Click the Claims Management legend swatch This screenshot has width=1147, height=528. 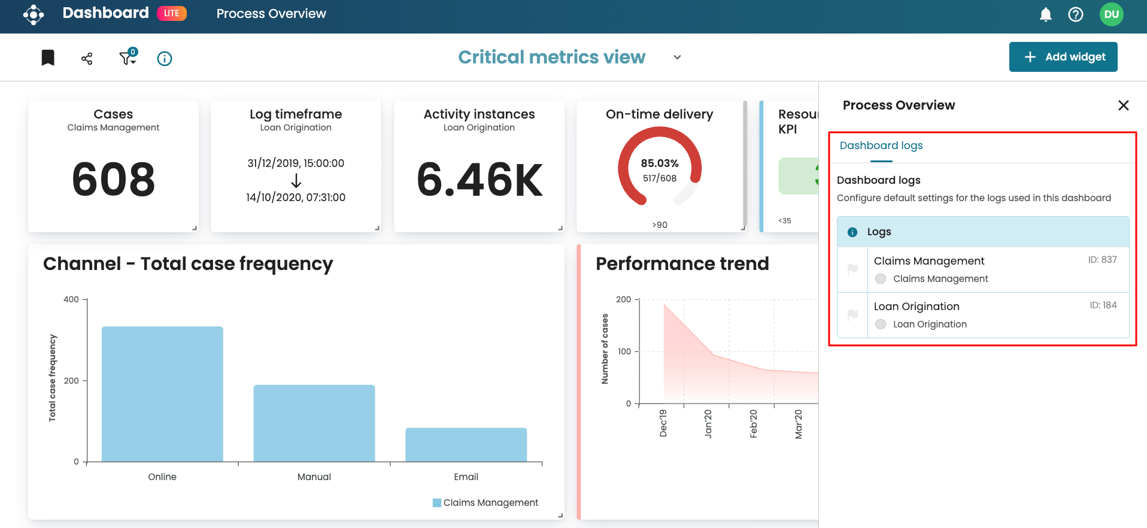click(437, 503)
